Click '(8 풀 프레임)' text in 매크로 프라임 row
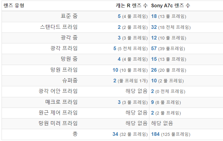Image resolution: width=223 pixels, height=141 pixels. point(168,102)
